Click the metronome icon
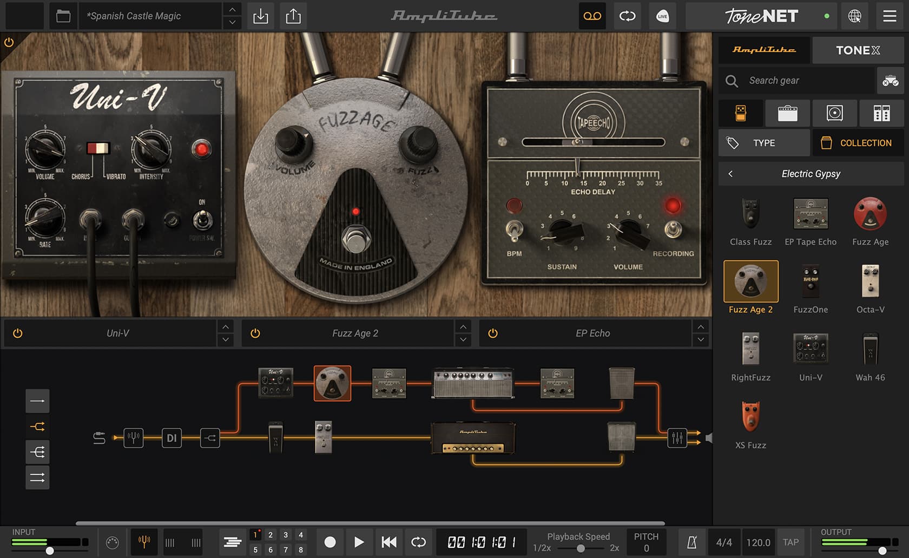This screenshot has width=909, height=558. [691, 542]
